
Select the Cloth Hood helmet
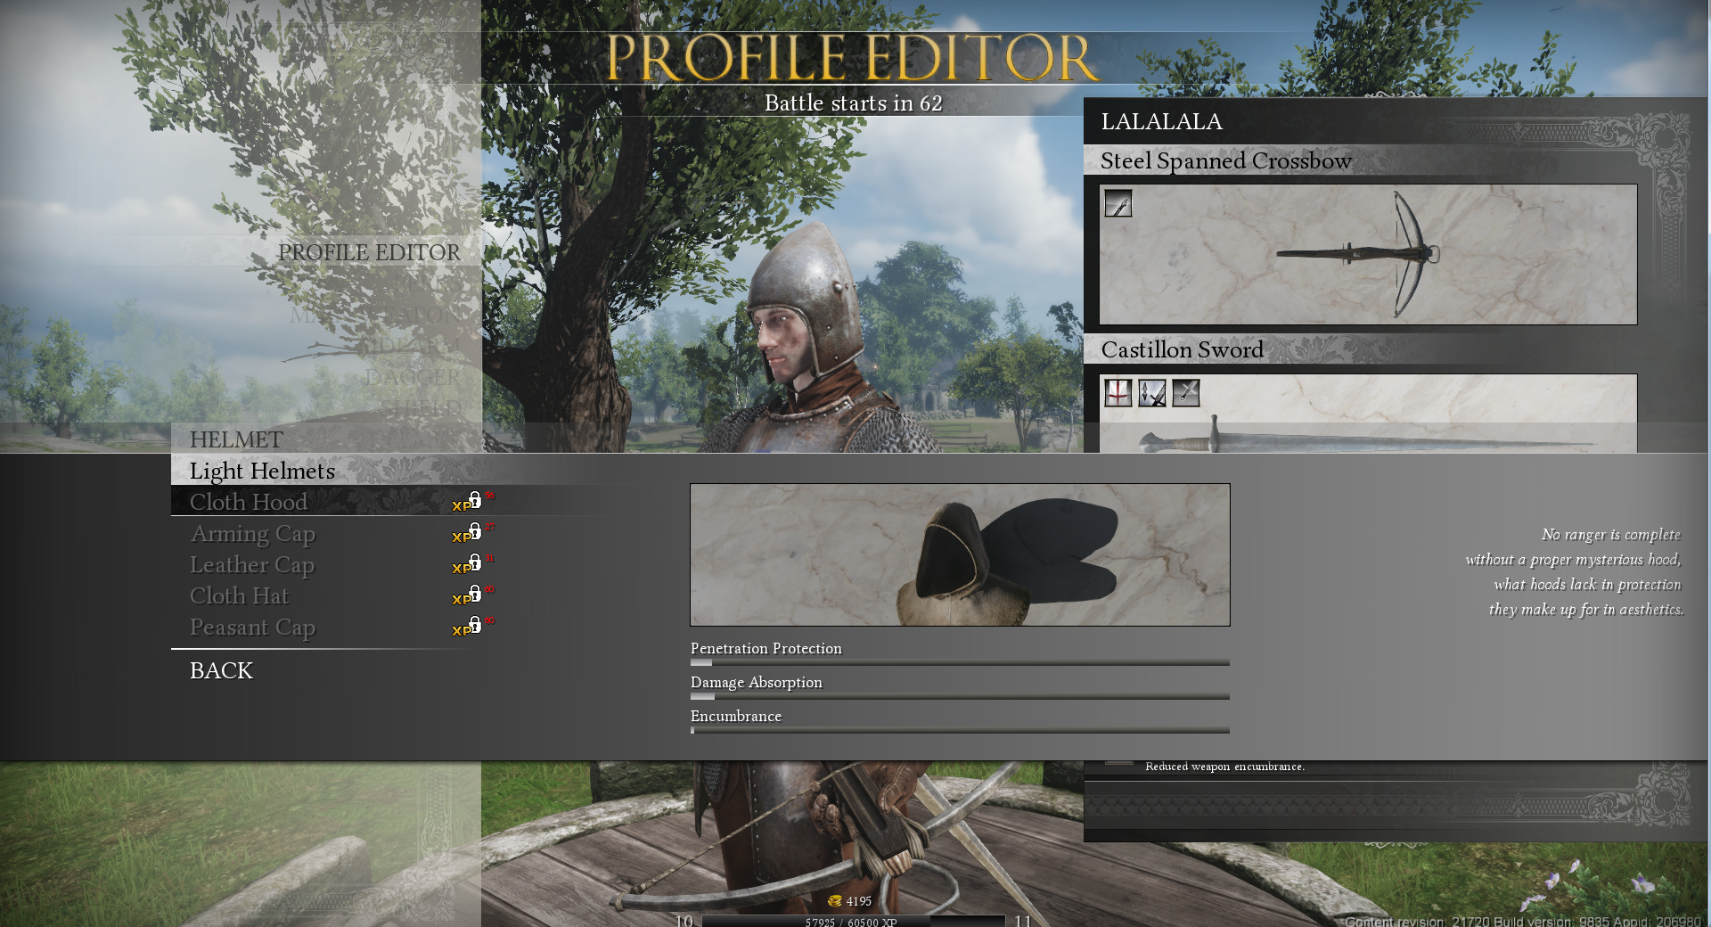tap(249, 502)
